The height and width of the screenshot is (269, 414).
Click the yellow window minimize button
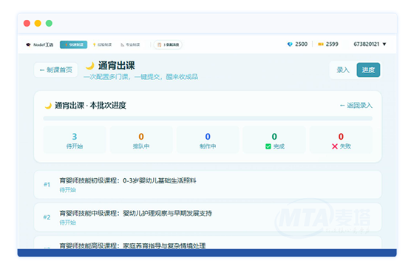(x=38, y=23)
